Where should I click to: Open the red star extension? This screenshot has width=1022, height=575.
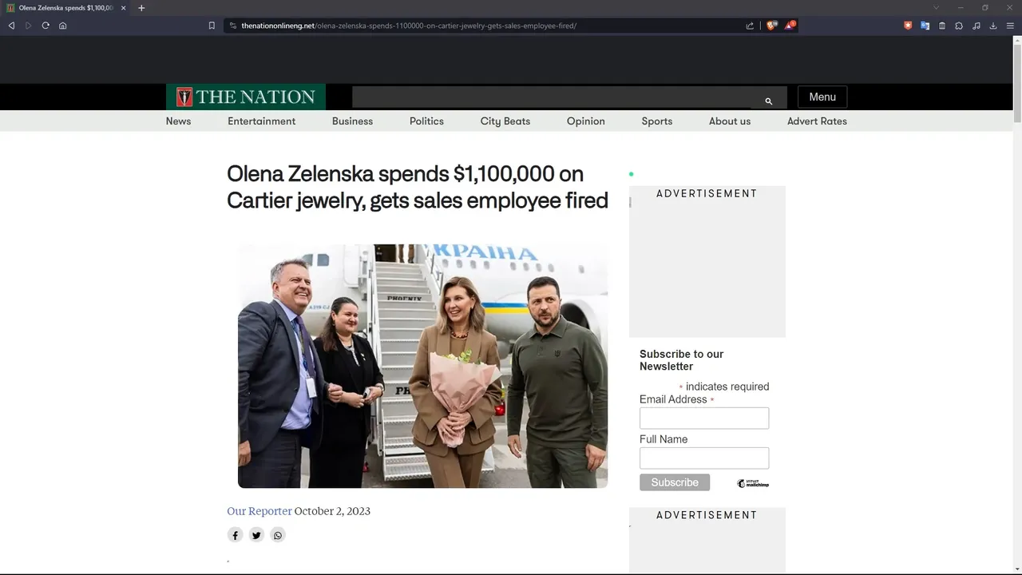[x=908, y=26]
